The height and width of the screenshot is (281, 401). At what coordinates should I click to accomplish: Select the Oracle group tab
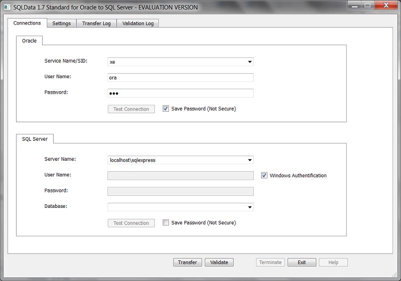pyautogui.click(x=29, y=41)
